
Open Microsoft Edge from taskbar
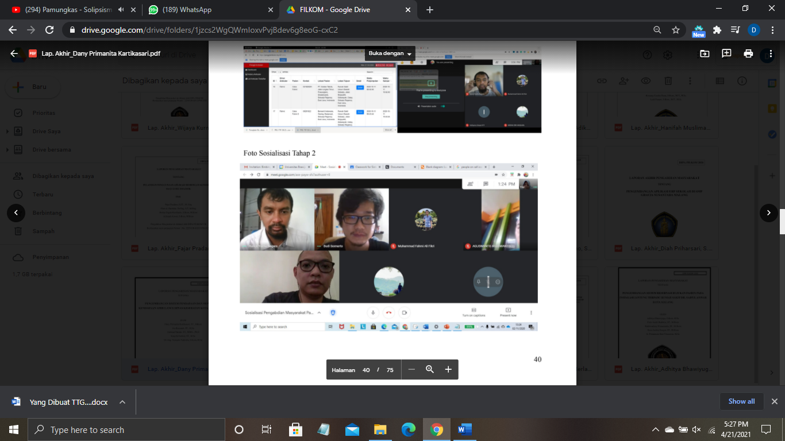(409, 430)
